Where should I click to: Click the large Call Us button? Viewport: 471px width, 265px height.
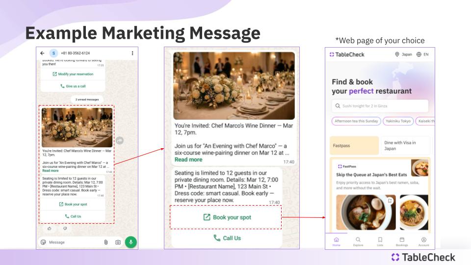click(227, 238)
